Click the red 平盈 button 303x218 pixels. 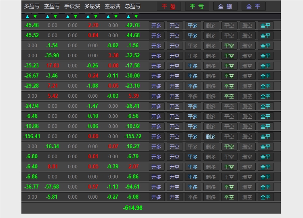[169, 6]
